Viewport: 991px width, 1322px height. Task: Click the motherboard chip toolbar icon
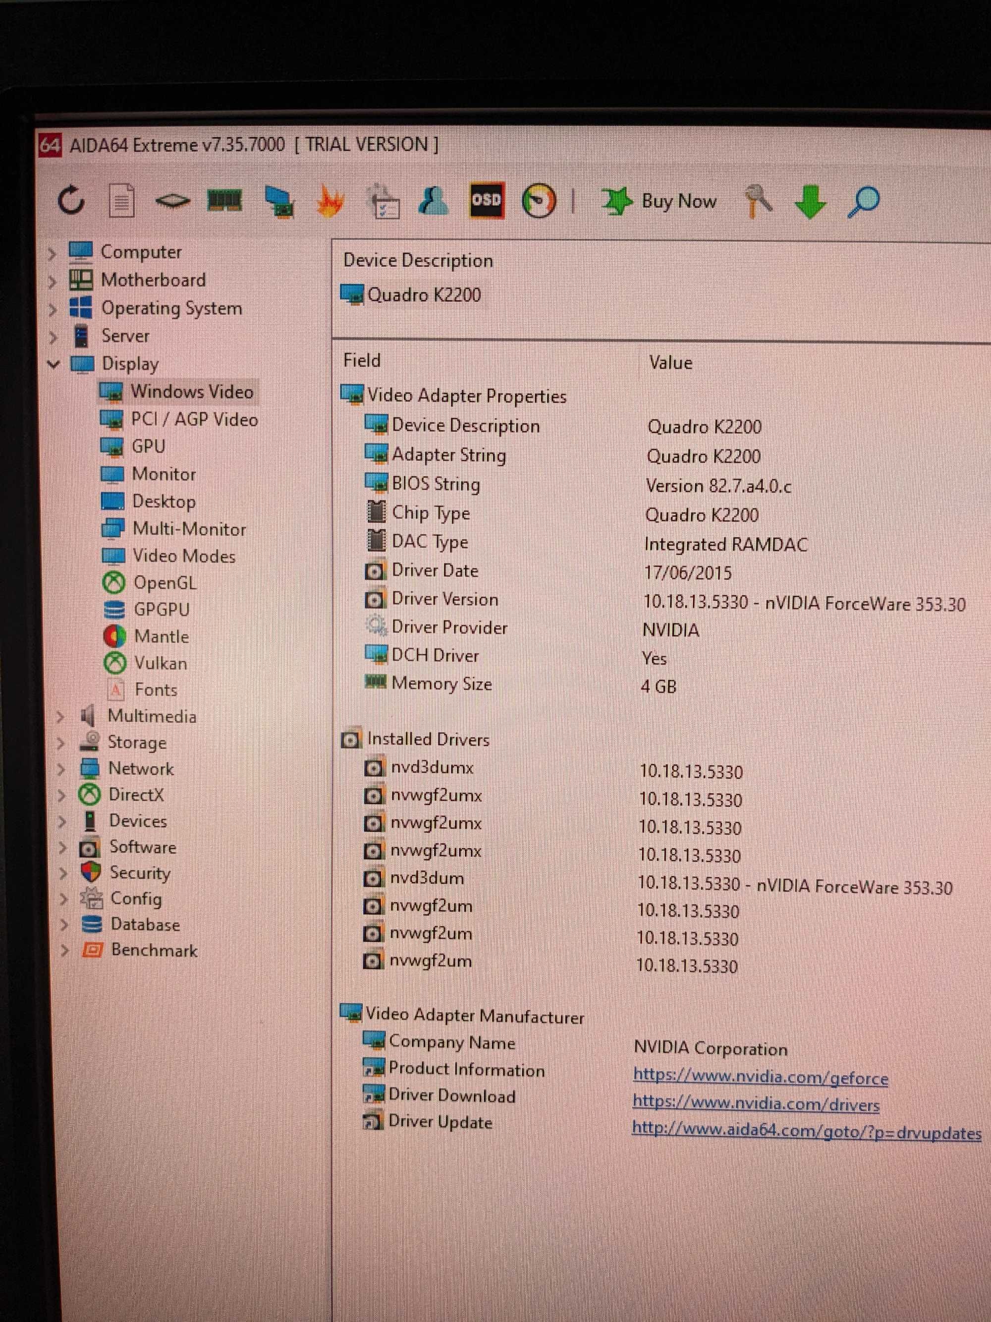(x=172, y=201)
